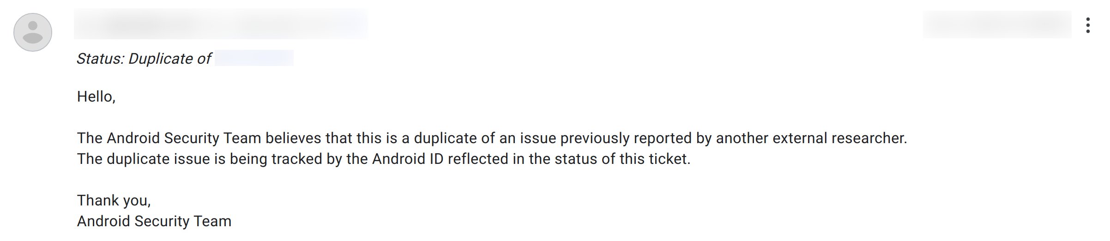
Task: Open the three-dot more options menu
Action: point(1088,25)
